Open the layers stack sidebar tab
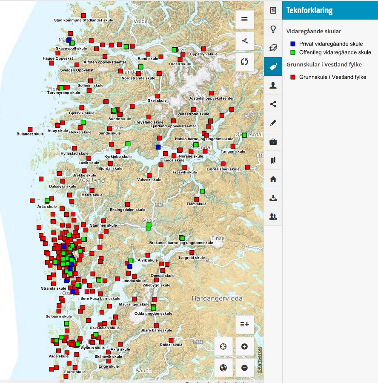The height and width of the screenshot is (383, 378). click(x=273, y=48)
